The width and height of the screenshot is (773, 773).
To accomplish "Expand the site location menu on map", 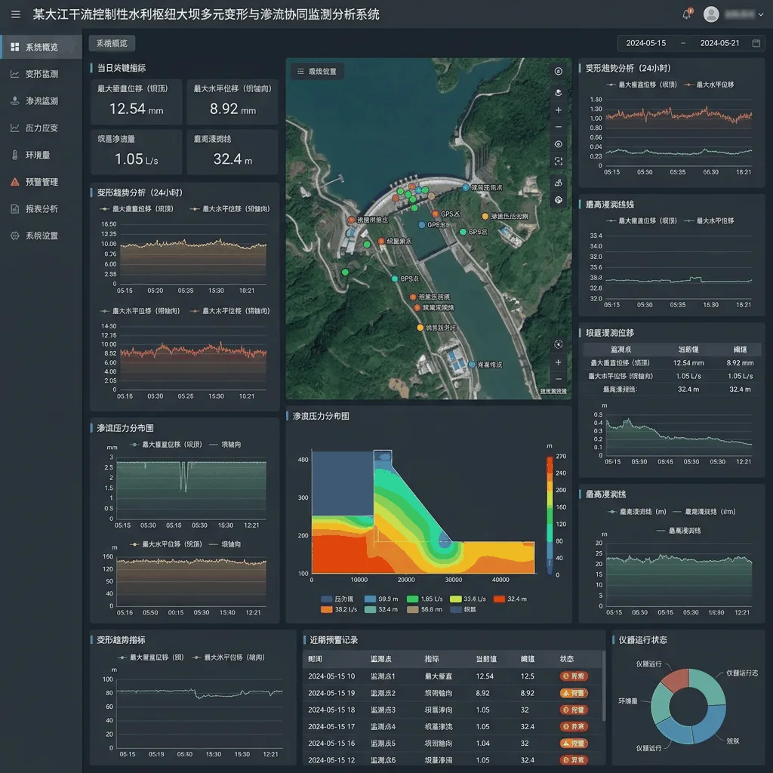I will (318, 72).
